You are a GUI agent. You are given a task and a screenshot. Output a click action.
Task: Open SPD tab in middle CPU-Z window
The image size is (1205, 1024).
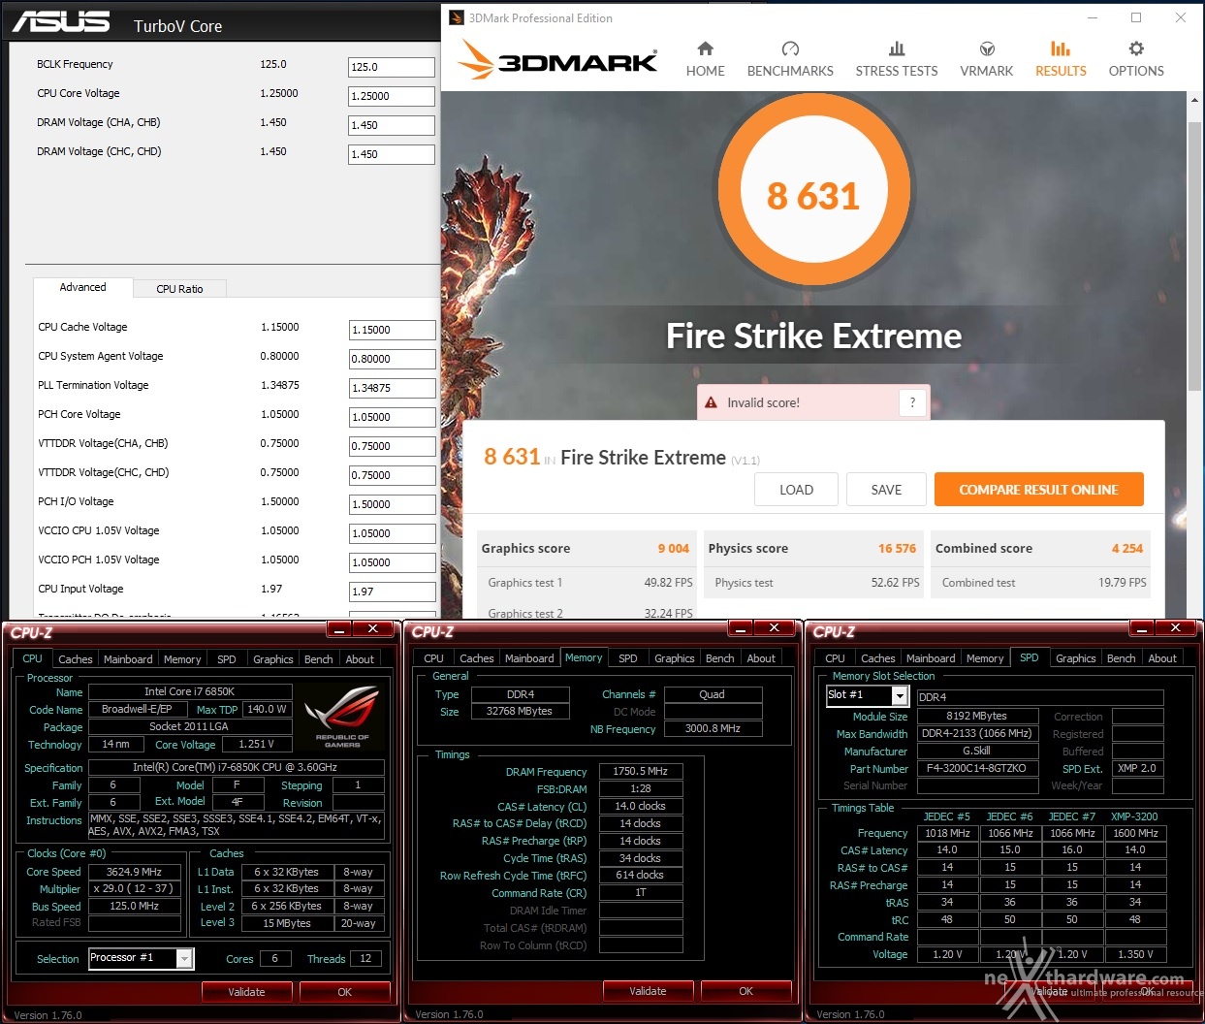[628, 658]
